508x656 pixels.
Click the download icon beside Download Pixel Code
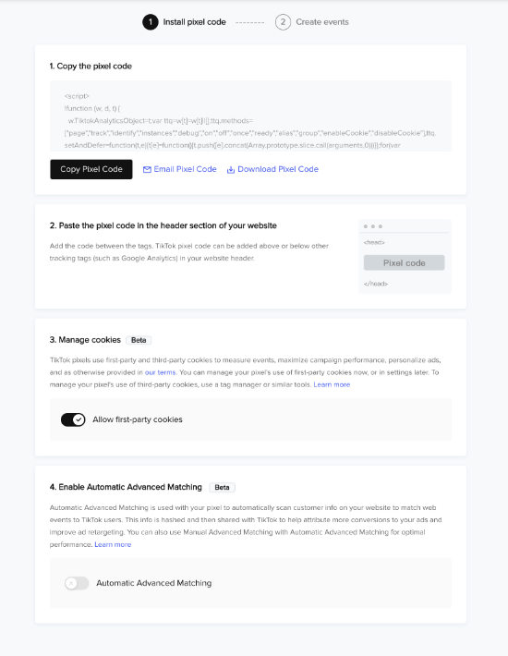(x=230, y=169)
